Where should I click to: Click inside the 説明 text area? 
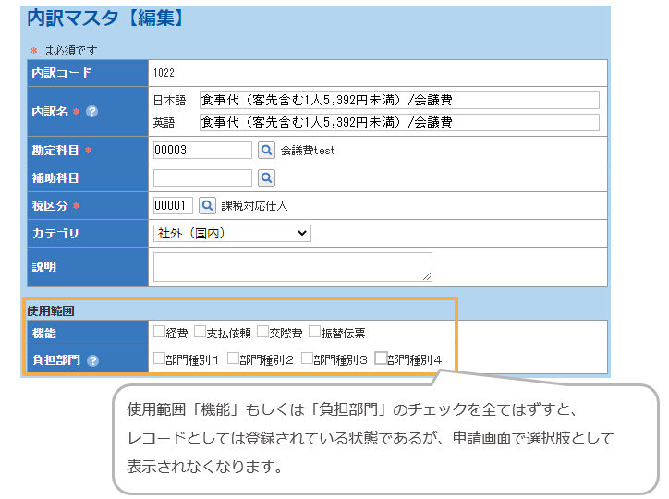click(292, 266)
